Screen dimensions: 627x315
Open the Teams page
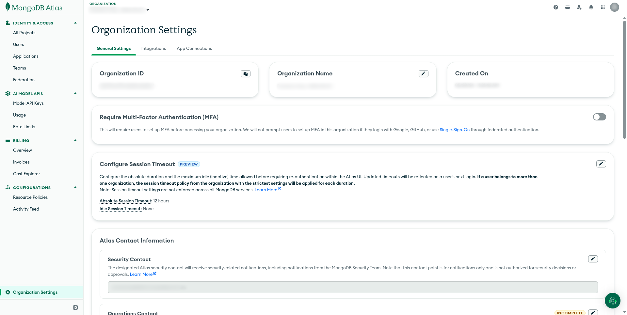point(20,68)
